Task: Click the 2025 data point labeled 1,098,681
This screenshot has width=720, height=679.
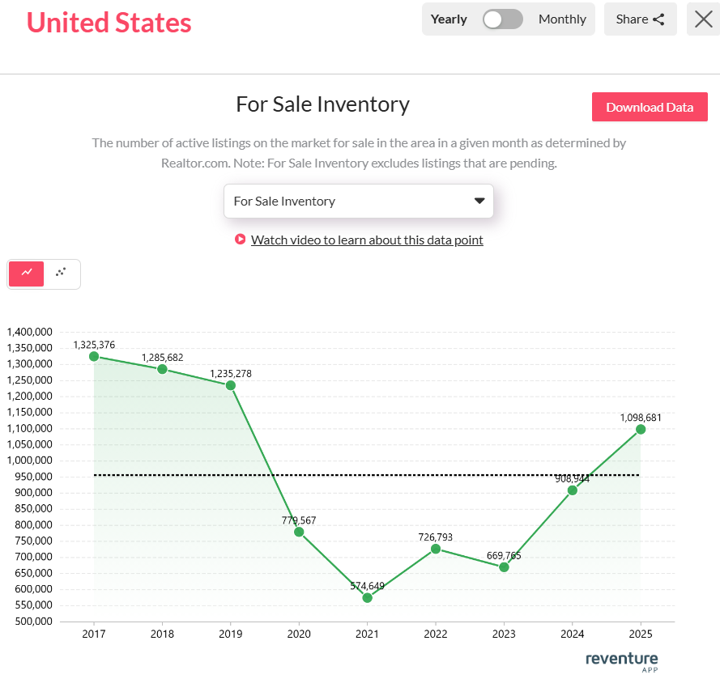Action: pyautogui.click(x=640, y=430)
